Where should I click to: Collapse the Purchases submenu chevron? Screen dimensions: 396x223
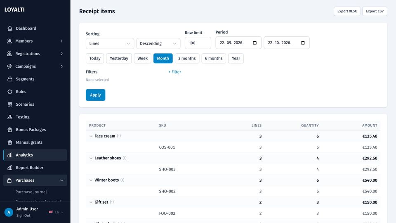(x=61, y=180)
